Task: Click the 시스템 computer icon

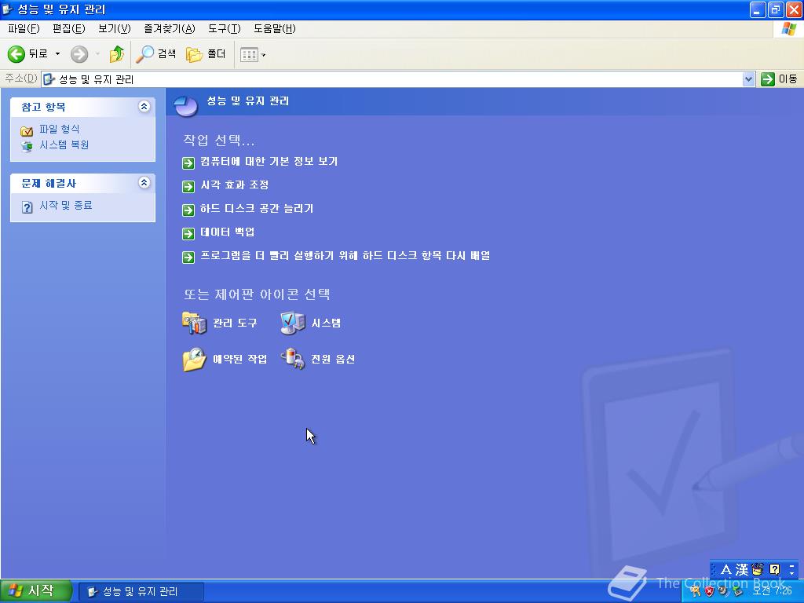Action: (x=293, y=323)
